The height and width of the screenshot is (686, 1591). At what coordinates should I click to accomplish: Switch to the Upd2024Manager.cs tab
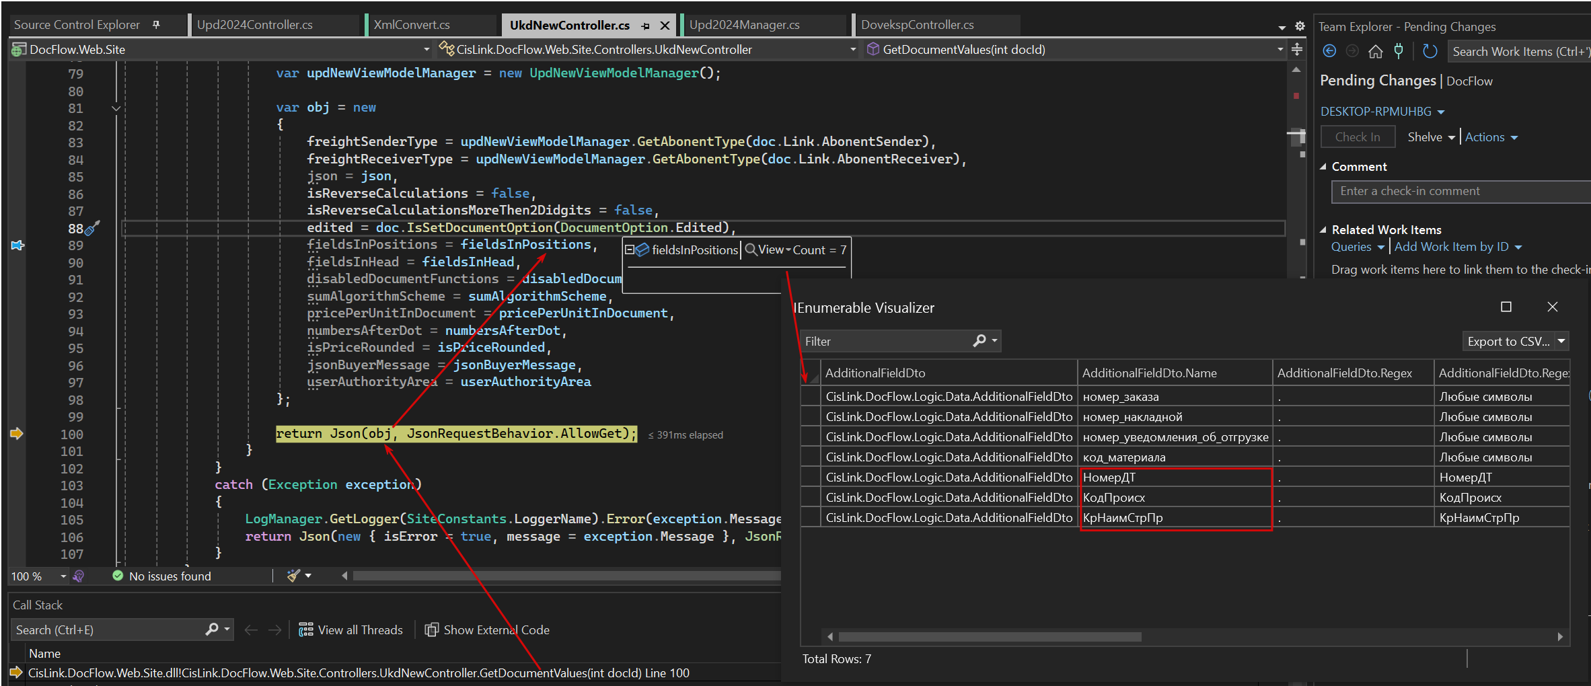click(x=744, y=25)
